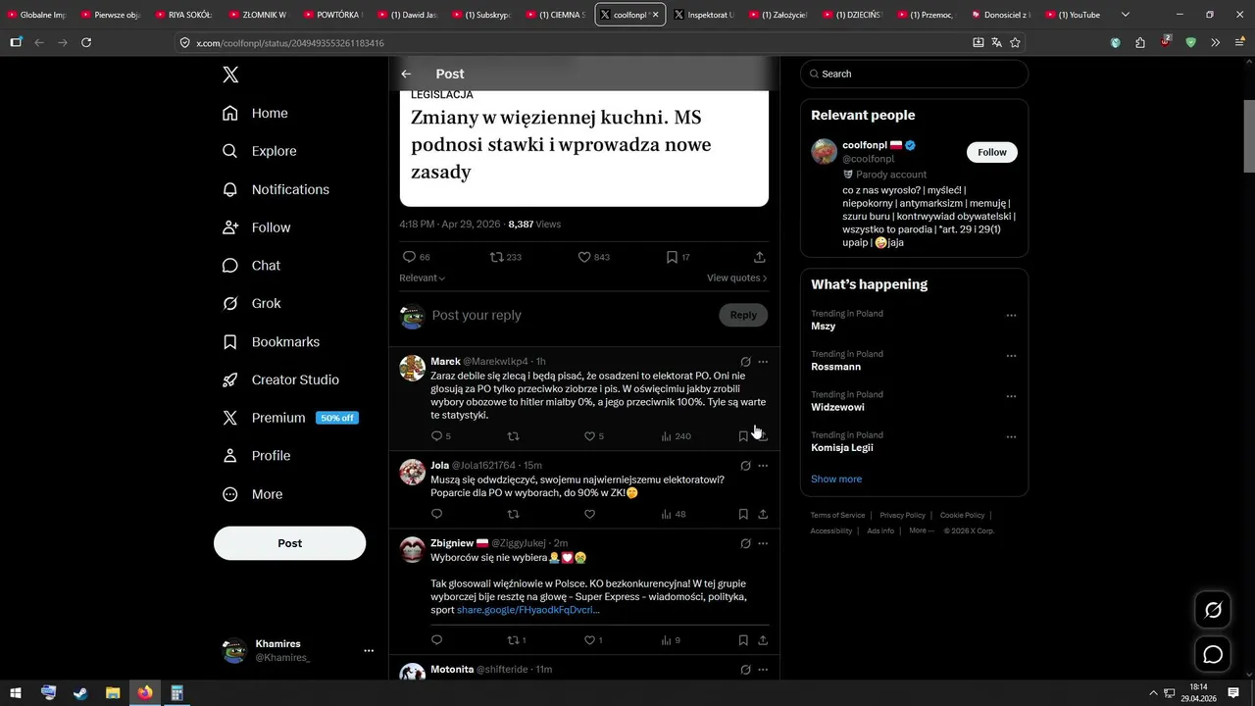Open the Khamires account switcher menu
The image size is (1255, 706).
369,650
